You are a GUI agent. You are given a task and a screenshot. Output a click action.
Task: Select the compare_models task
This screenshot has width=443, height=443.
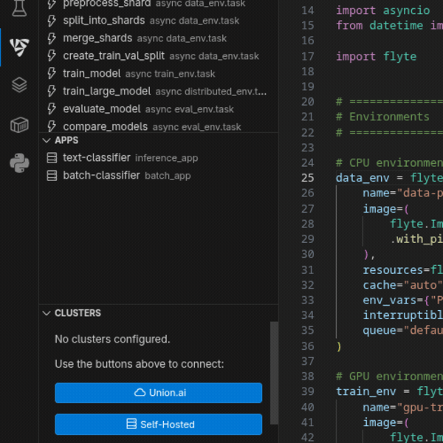click(x=159, y=126)
